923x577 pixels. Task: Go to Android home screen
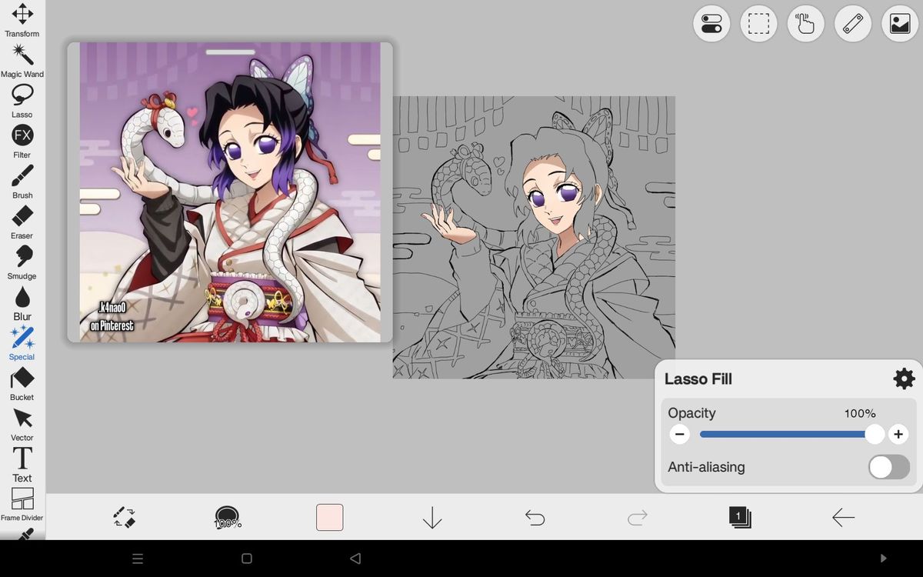pyautogui.click(x=247, y=559)
